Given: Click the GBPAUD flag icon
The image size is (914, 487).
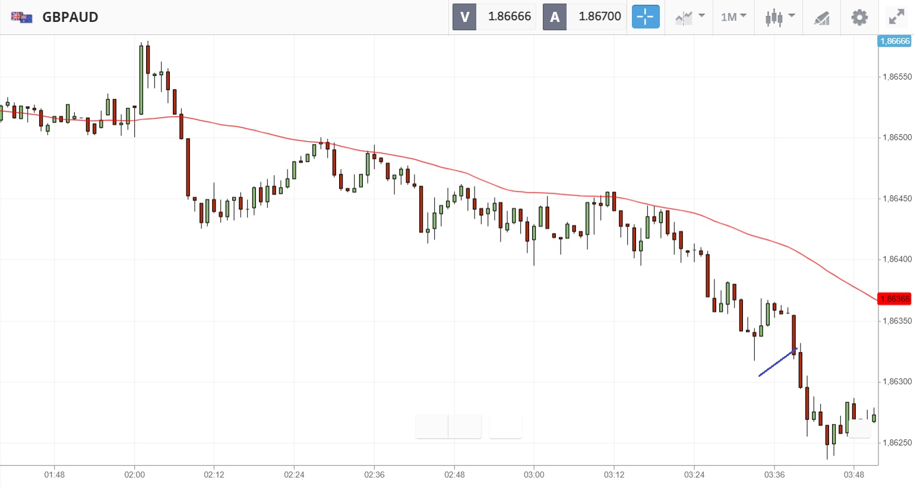Looking at the screenshot, I should [x=22, y=17].
